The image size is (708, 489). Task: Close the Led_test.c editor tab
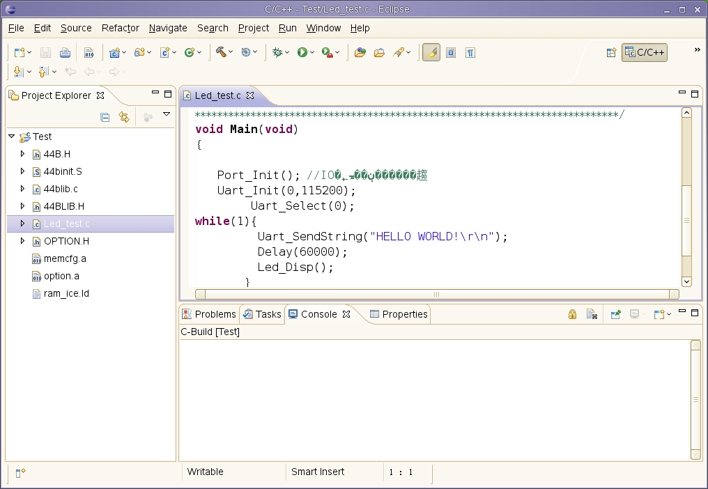(x=250, y=95)
